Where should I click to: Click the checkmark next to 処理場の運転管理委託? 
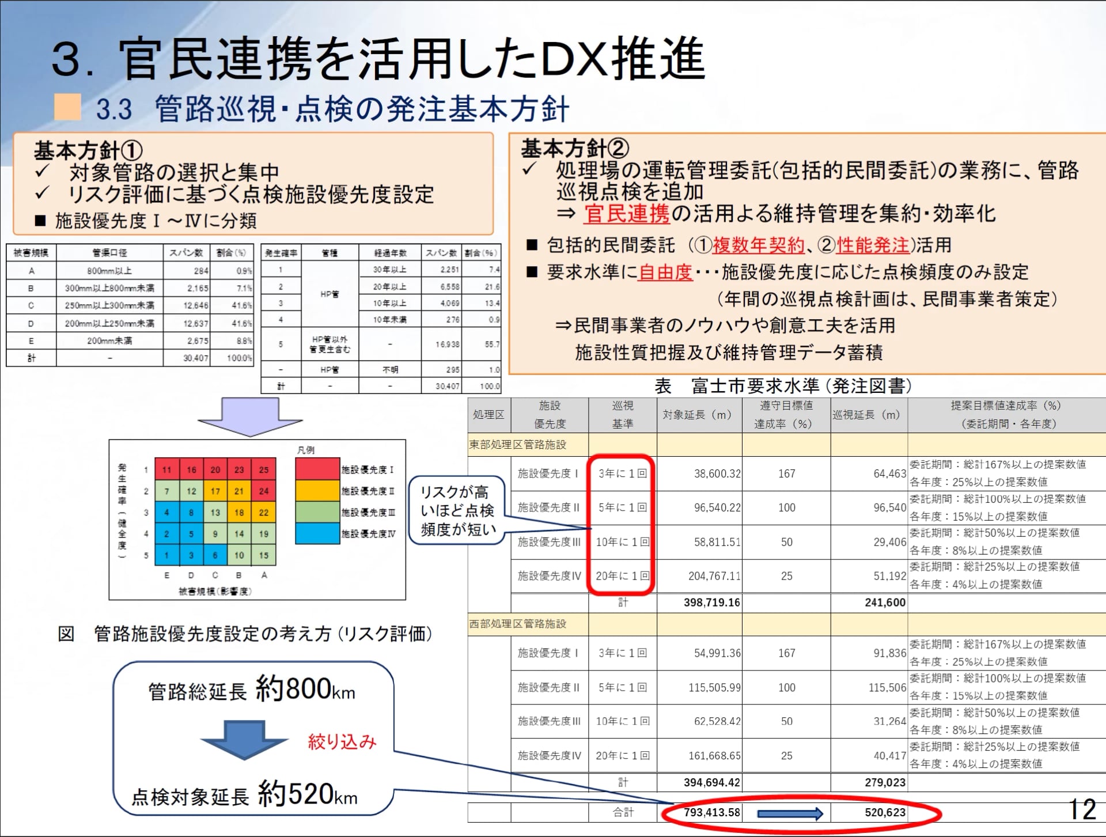529,169
